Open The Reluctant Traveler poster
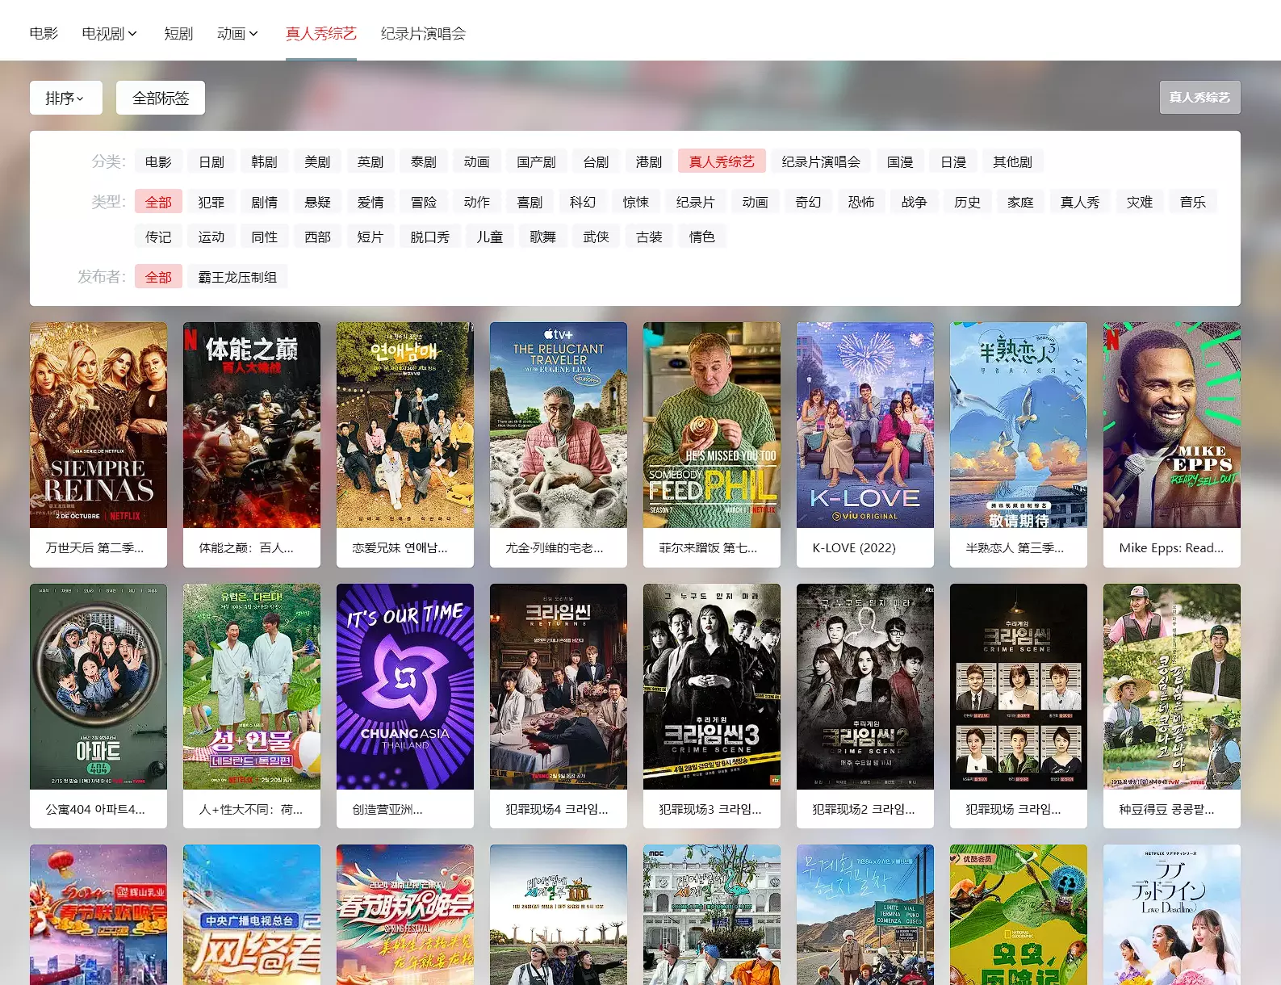This screenshot has height=985, width=1281. click(x=558, y=425)
